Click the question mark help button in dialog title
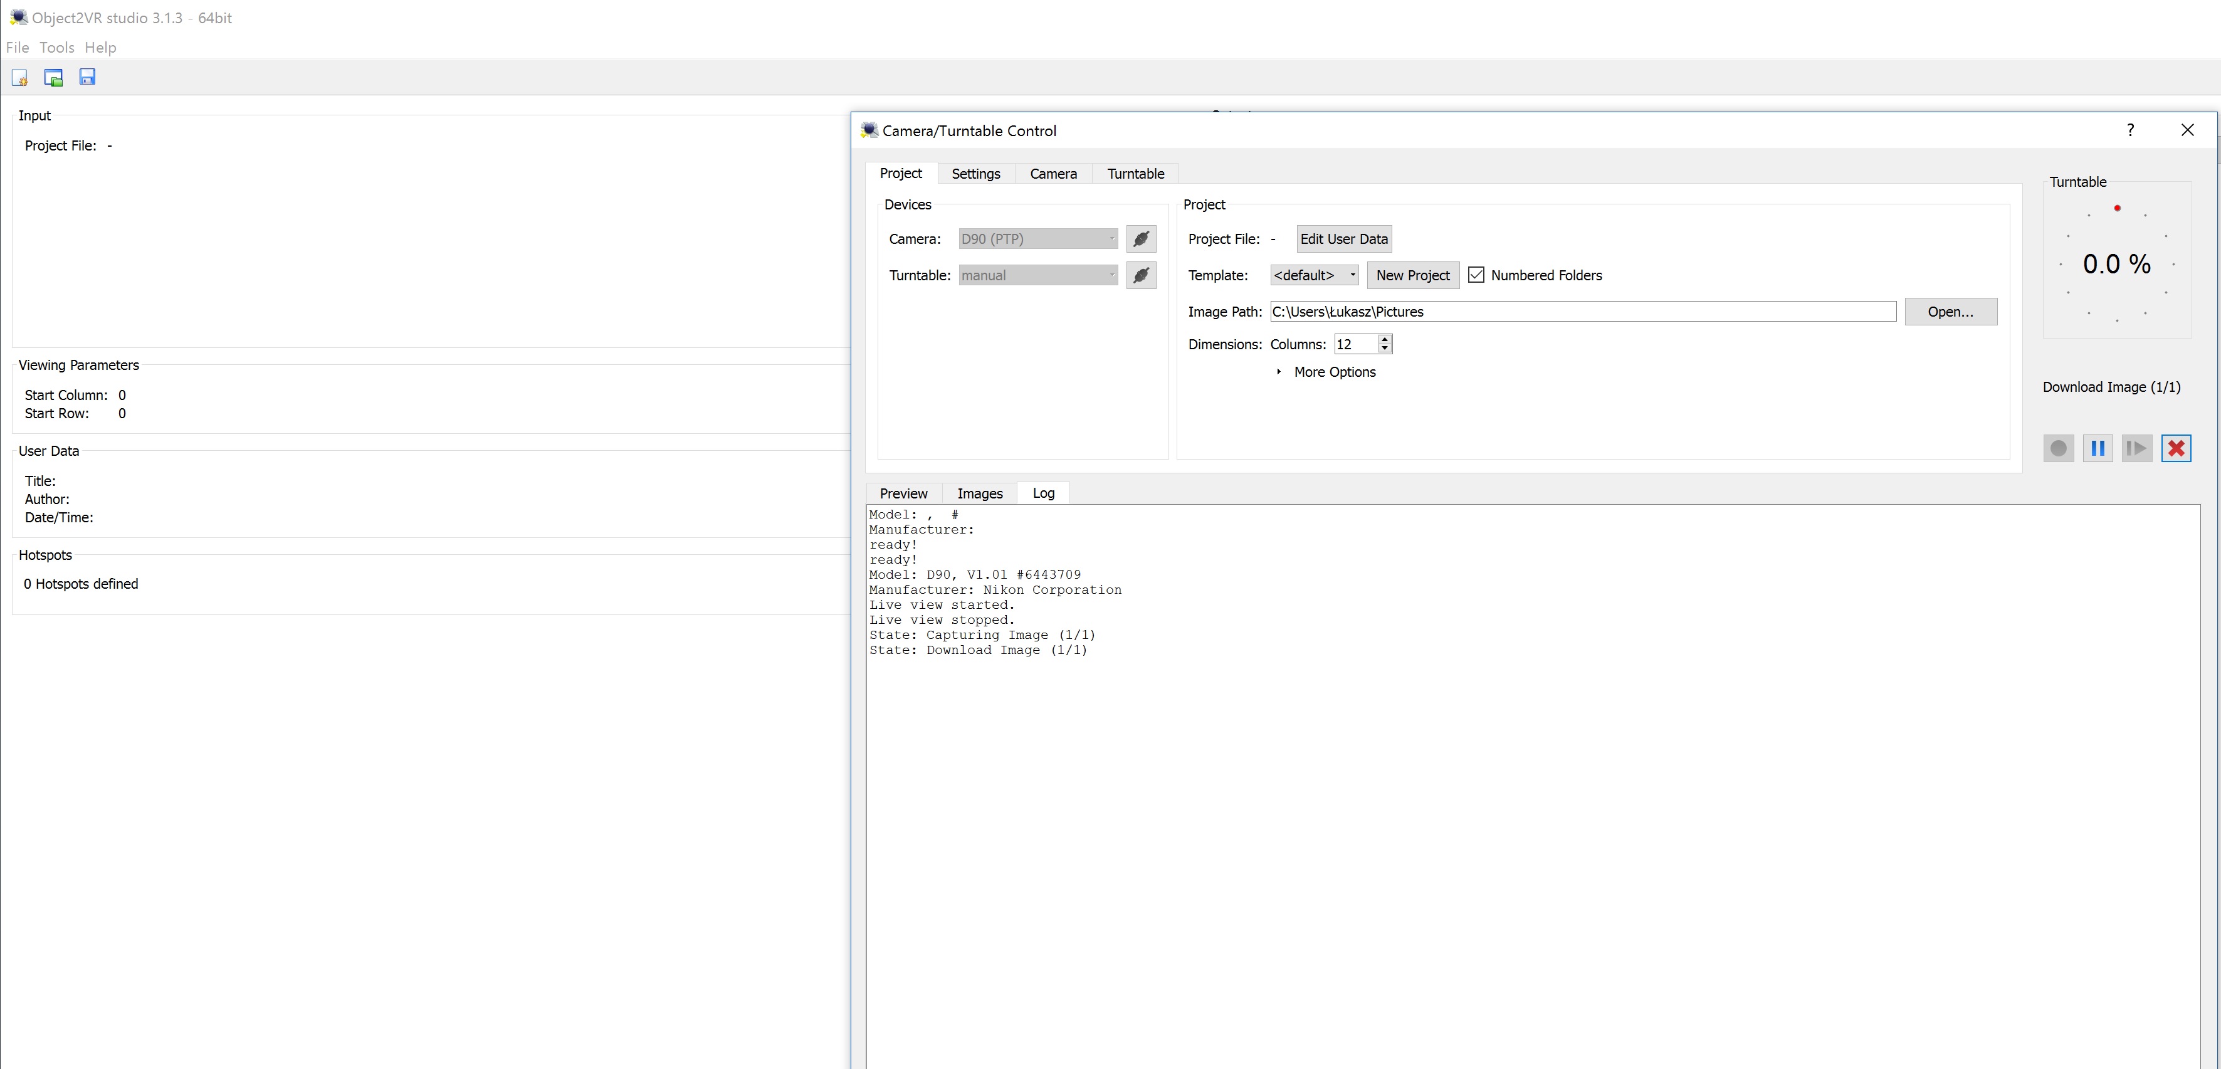The image size is (2221, 1069). 2131,130
